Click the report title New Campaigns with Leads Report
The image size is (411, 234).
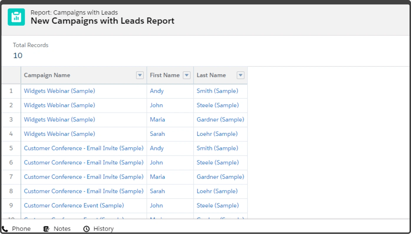(103, 21)
